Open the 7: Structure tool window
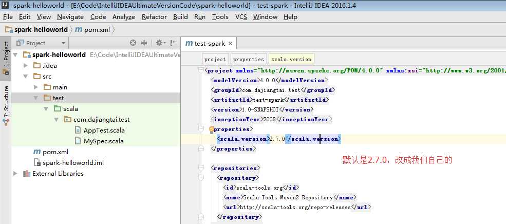This screenshot has width=506, height=224. (6, 106)
